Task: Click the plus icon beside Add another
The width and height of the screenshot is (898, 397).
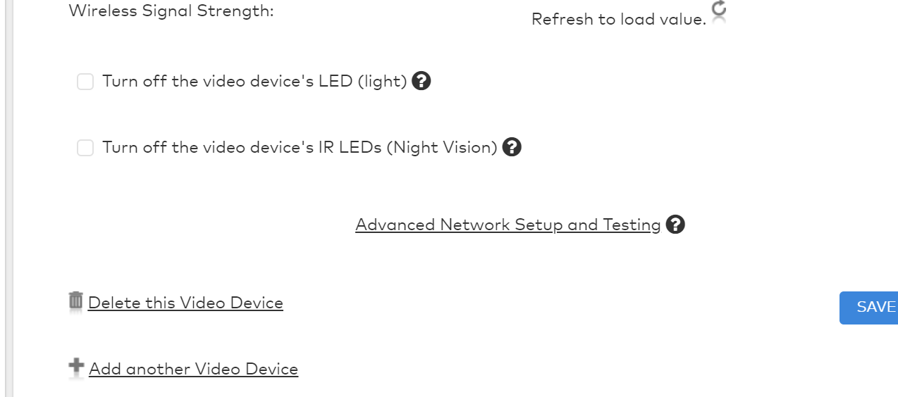Action: (76, 367)
